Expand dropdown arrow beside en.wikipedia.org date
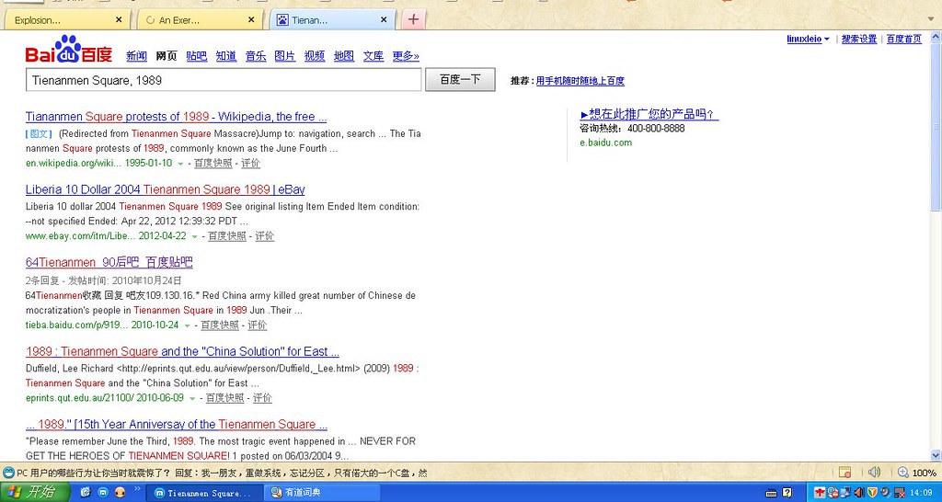The height and width of the screenshot is (502, 942). click(x=181, y=164)
